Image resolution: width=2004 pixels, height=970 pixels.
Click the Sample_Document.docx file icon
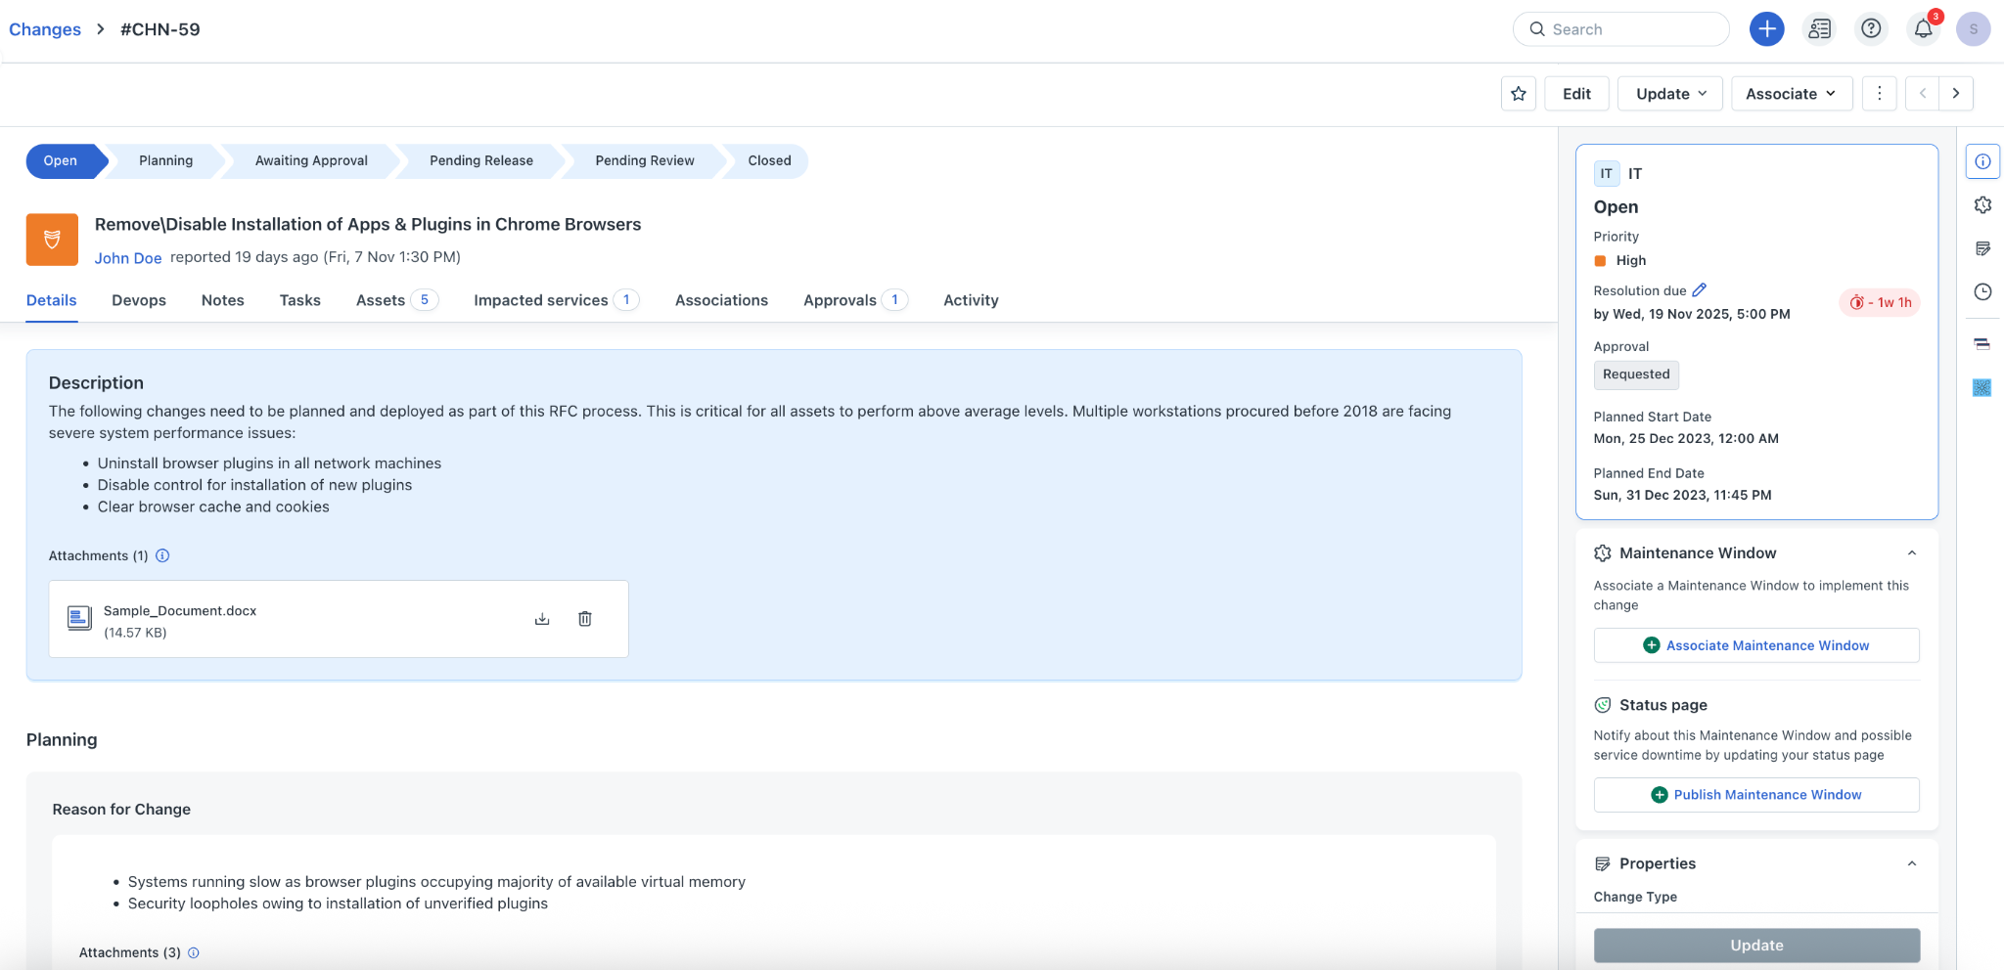click(x=79, y=618)
